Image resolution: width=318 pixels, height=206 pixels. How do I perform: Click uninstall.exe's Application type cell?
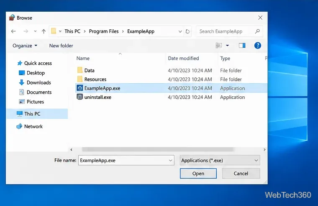[x=232, y=97]
